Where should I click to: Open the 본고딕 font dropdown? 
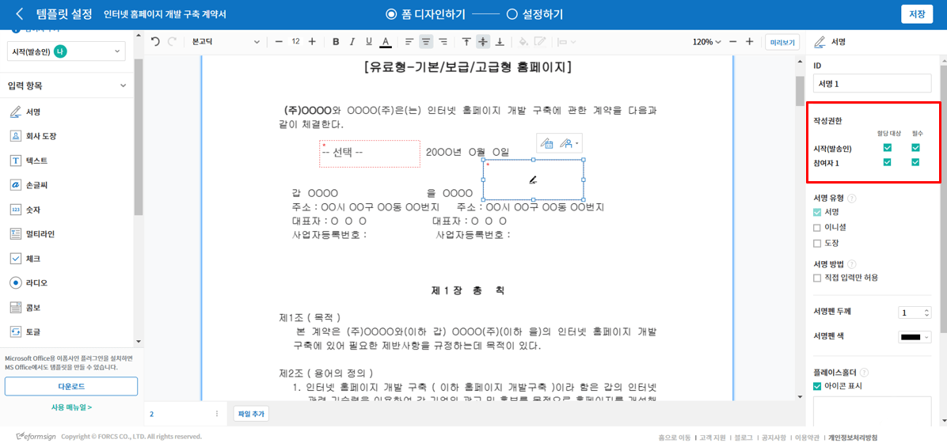pyautogui.click(x=226, y=42)
